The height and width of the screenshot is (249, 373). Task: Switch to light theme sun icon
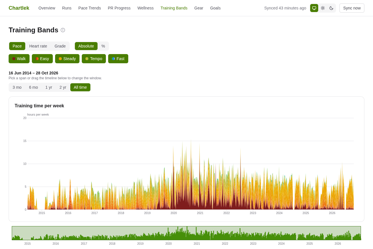323,8
